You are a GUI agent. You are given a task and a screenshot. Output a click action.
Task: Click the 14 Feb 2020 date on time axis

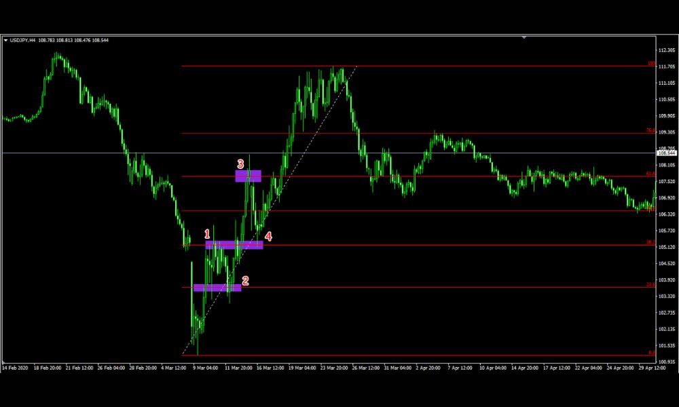pyautogui.click(x=14, y=367)
